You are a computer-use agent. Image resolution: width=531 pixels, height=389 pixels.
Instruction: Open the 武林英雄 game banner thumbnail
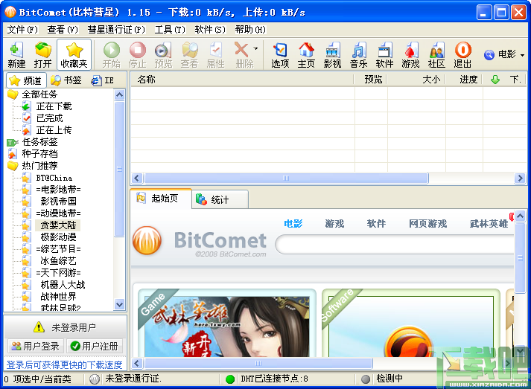pyautogui.click(x=227, y=327)
